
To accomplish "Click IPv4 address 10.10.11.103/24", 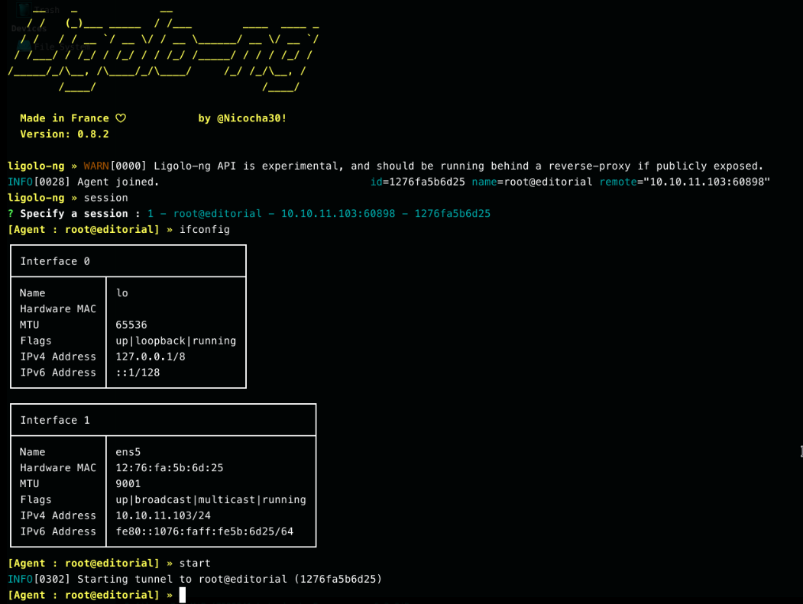I will point(164,515).
